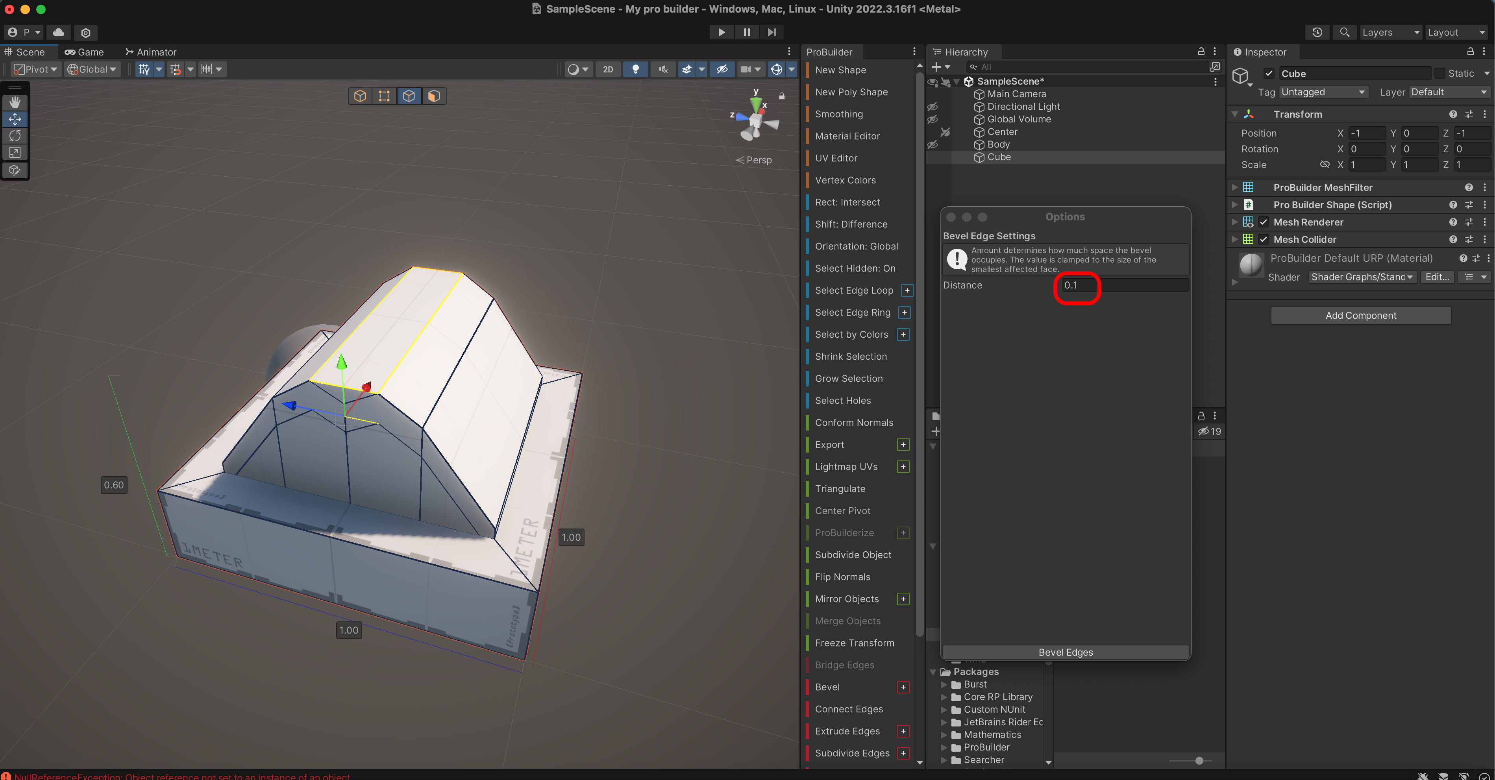Enable the Static checkbox
The width and height of the screenshot is (1495, 780).
coord(1439,74)
